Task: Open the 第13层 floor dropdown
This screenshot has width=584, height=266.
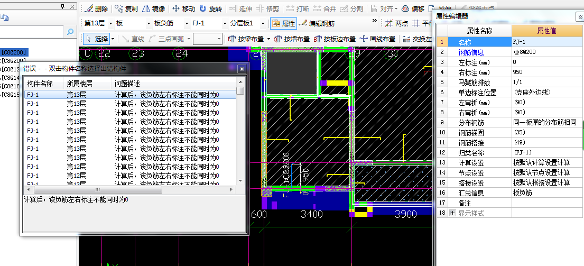Action: point(110,23)
